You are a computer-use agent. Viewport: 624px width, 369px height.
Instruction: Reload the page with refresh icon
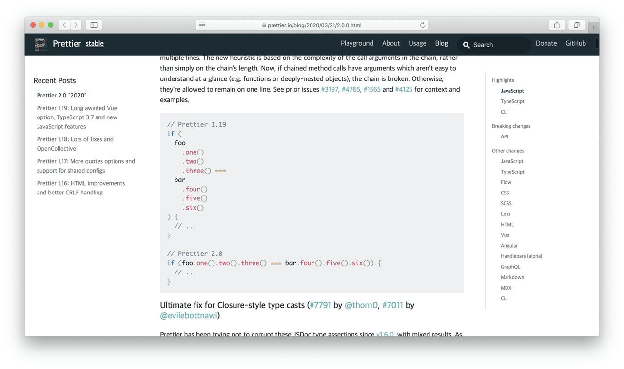coord(423,25)
